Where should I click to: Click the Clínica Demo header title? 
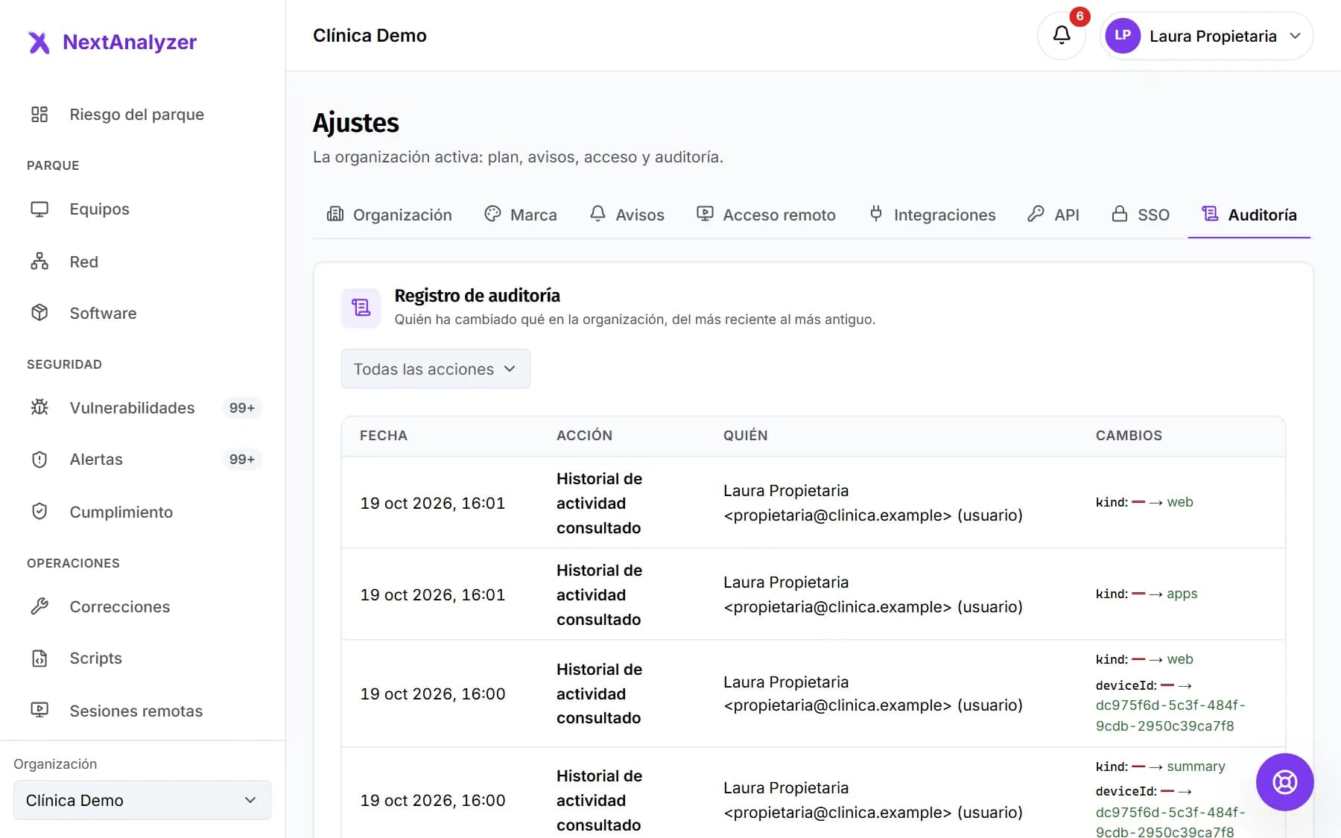click(x=370, y=36)
